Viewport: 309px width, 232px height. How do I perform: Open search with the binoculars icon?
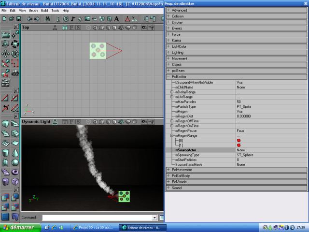click(48, 19)
